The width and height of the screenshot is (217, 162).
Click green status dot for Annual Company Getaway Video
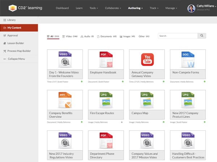coord(163,82)
